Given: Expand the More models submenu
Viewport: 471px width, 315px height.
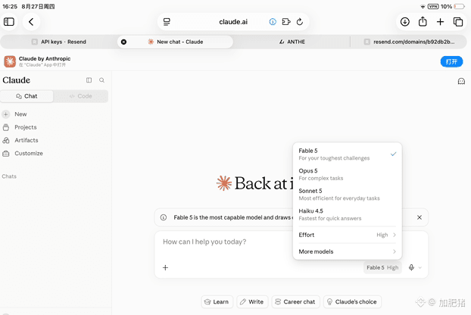Looking at the screenshot, I should tap(348, 251).
